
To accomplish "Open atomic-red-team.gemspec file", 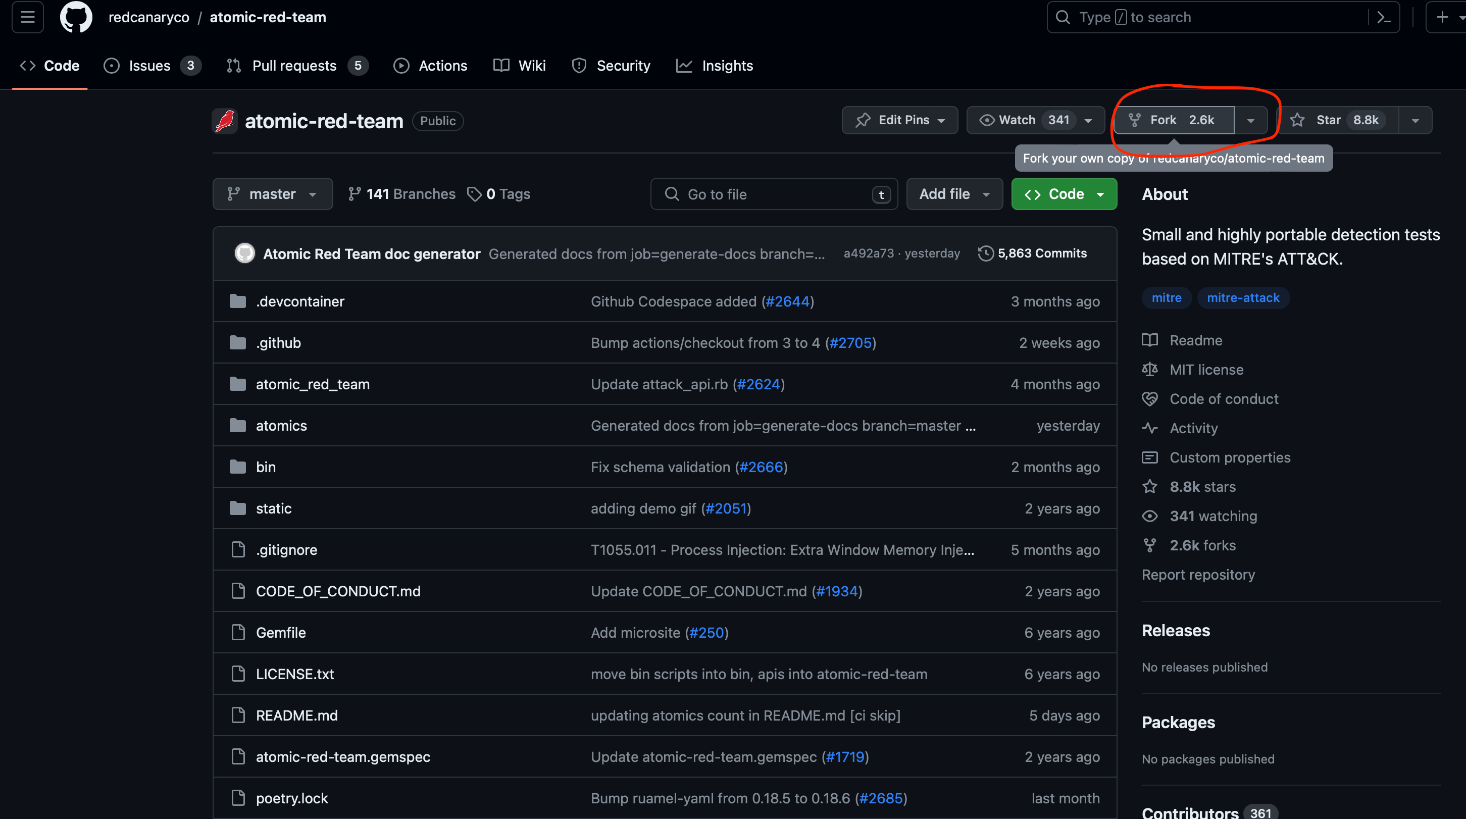I will click(342, 756).
